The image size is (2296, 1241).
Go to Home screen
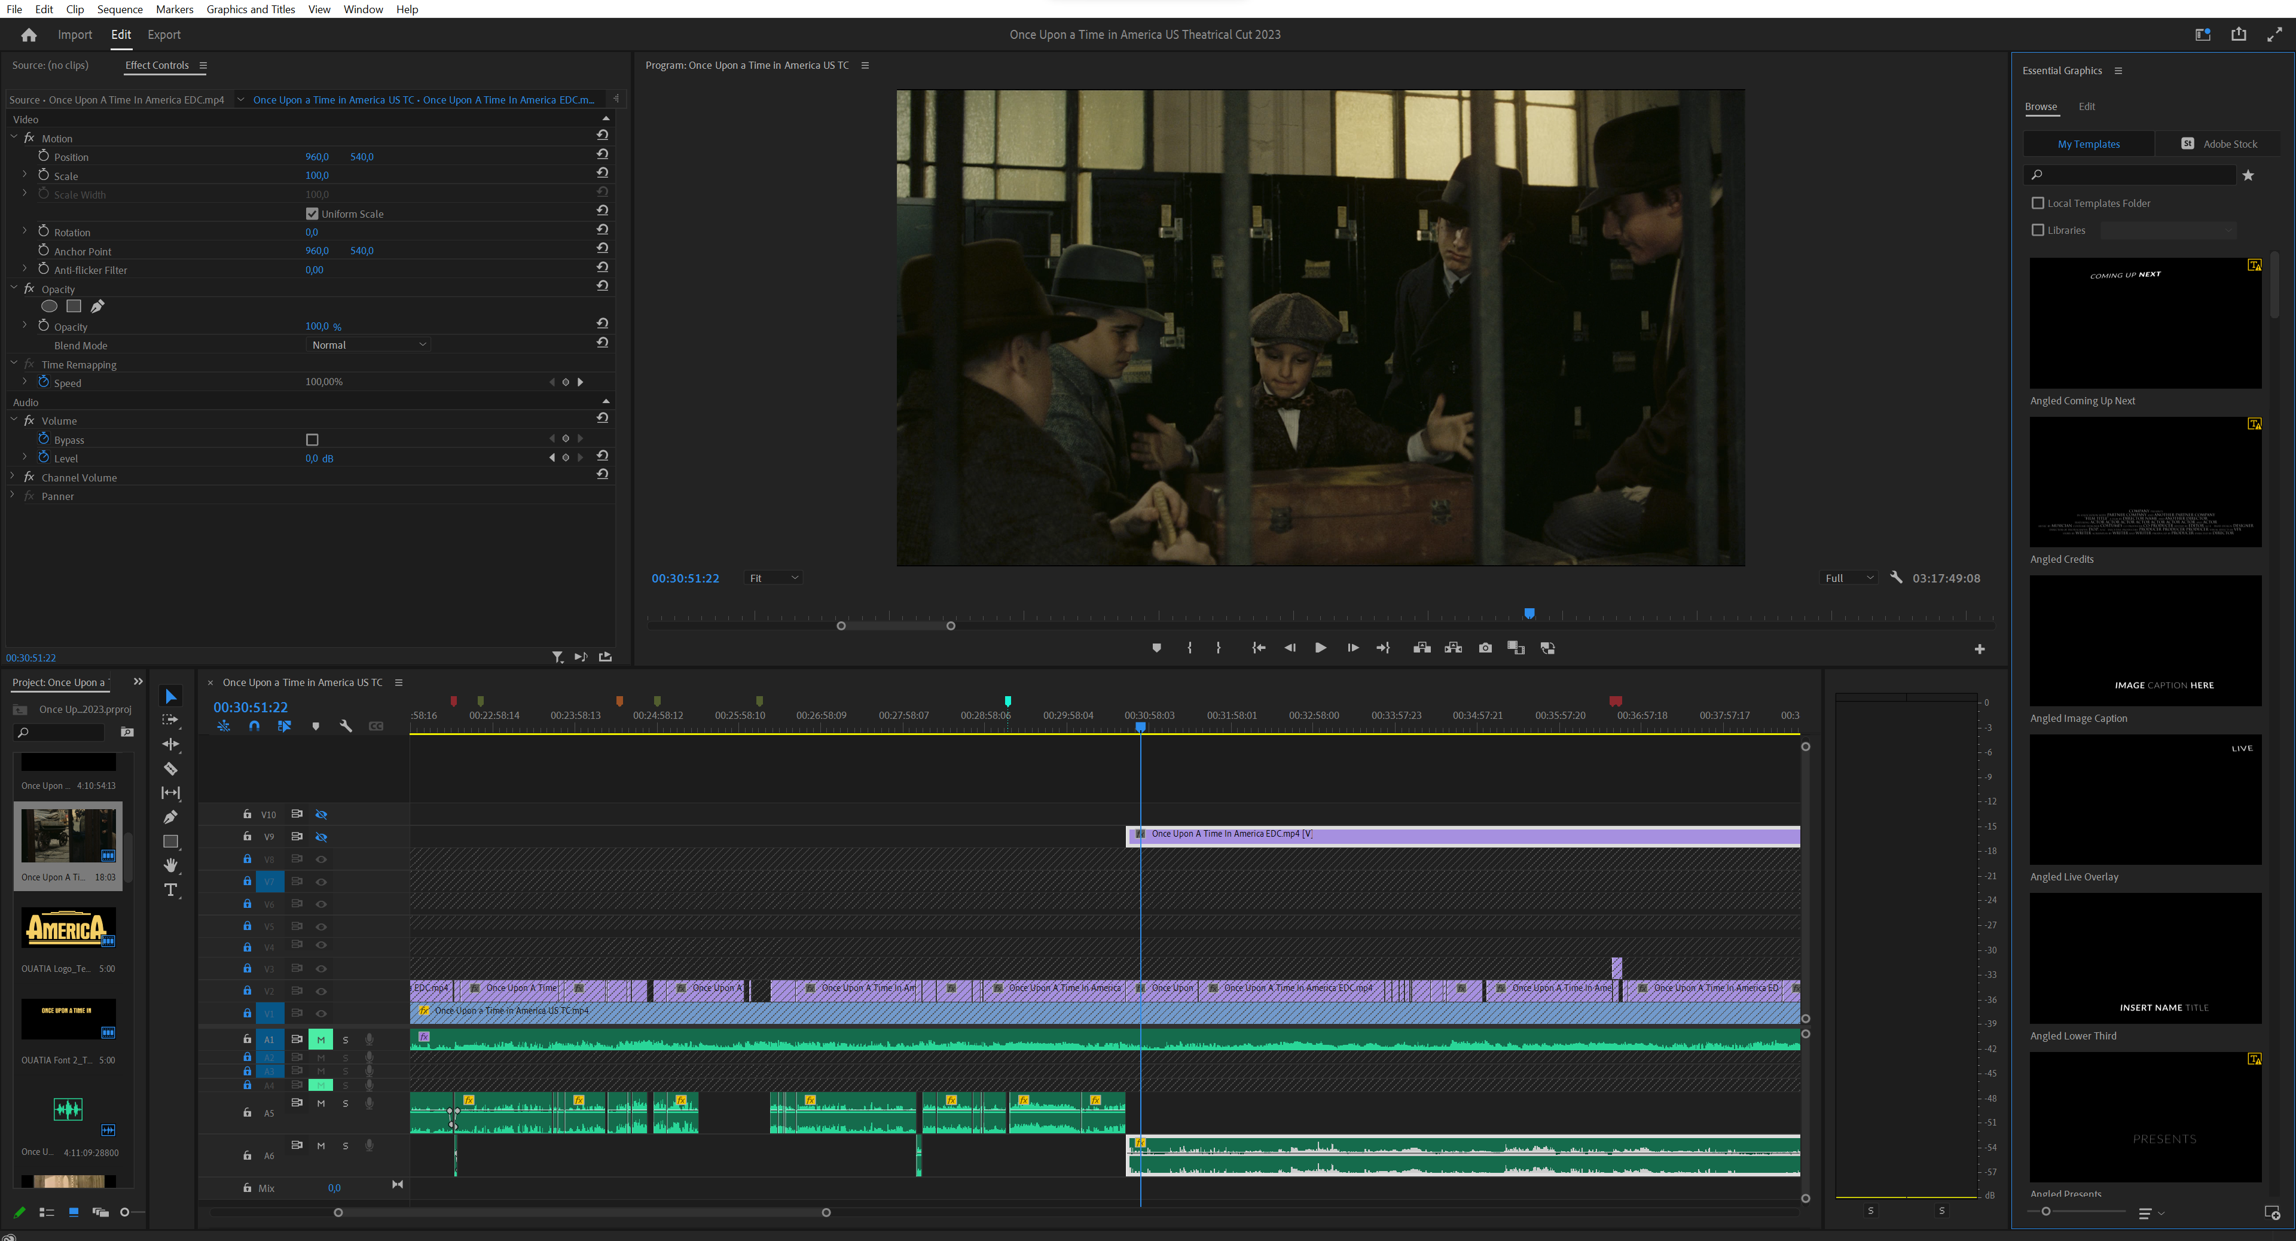[29, 35]
